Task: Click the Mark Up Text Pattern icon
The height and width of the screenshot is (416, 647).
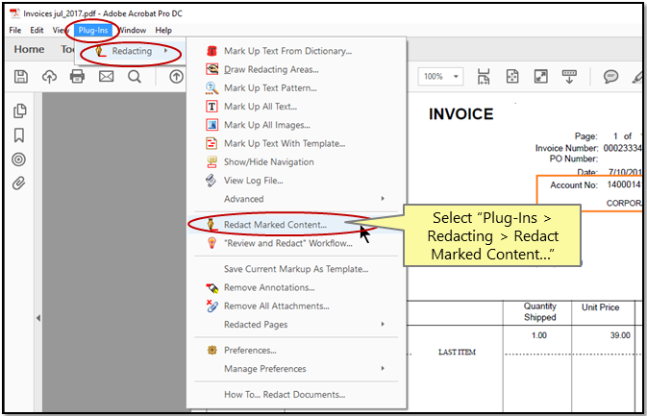Action: click(212, 87)
